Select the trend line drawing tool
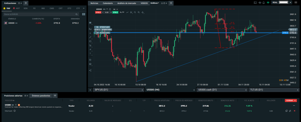301x122 pixels. [90, 37]
